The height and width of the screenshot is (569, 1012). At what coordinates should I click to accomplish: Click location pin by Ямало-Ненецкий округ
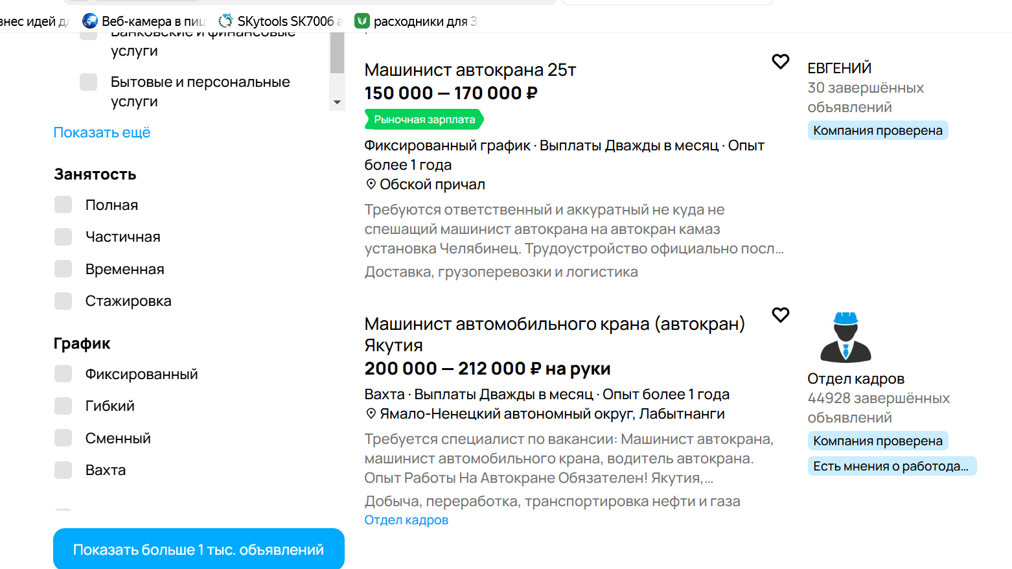click(371, 413)
